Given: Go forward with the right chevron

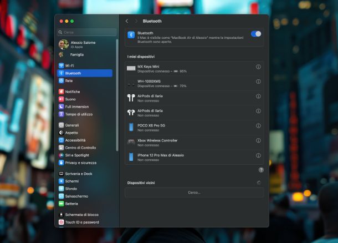Looking at the screenshot, I should (136, 21).
